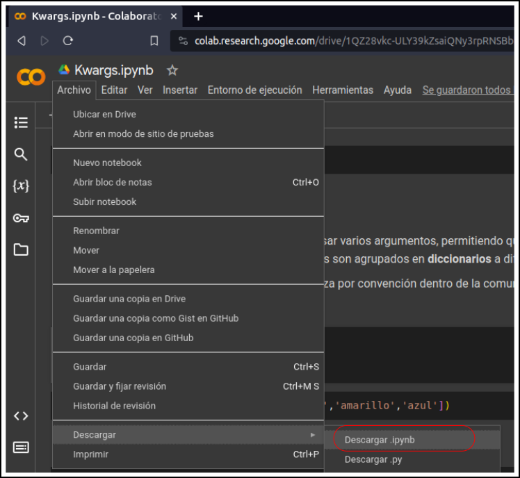This screenshot has height=478, width=520.
Task: Select Abrir bloc de notas
Action: pos(188,182)
